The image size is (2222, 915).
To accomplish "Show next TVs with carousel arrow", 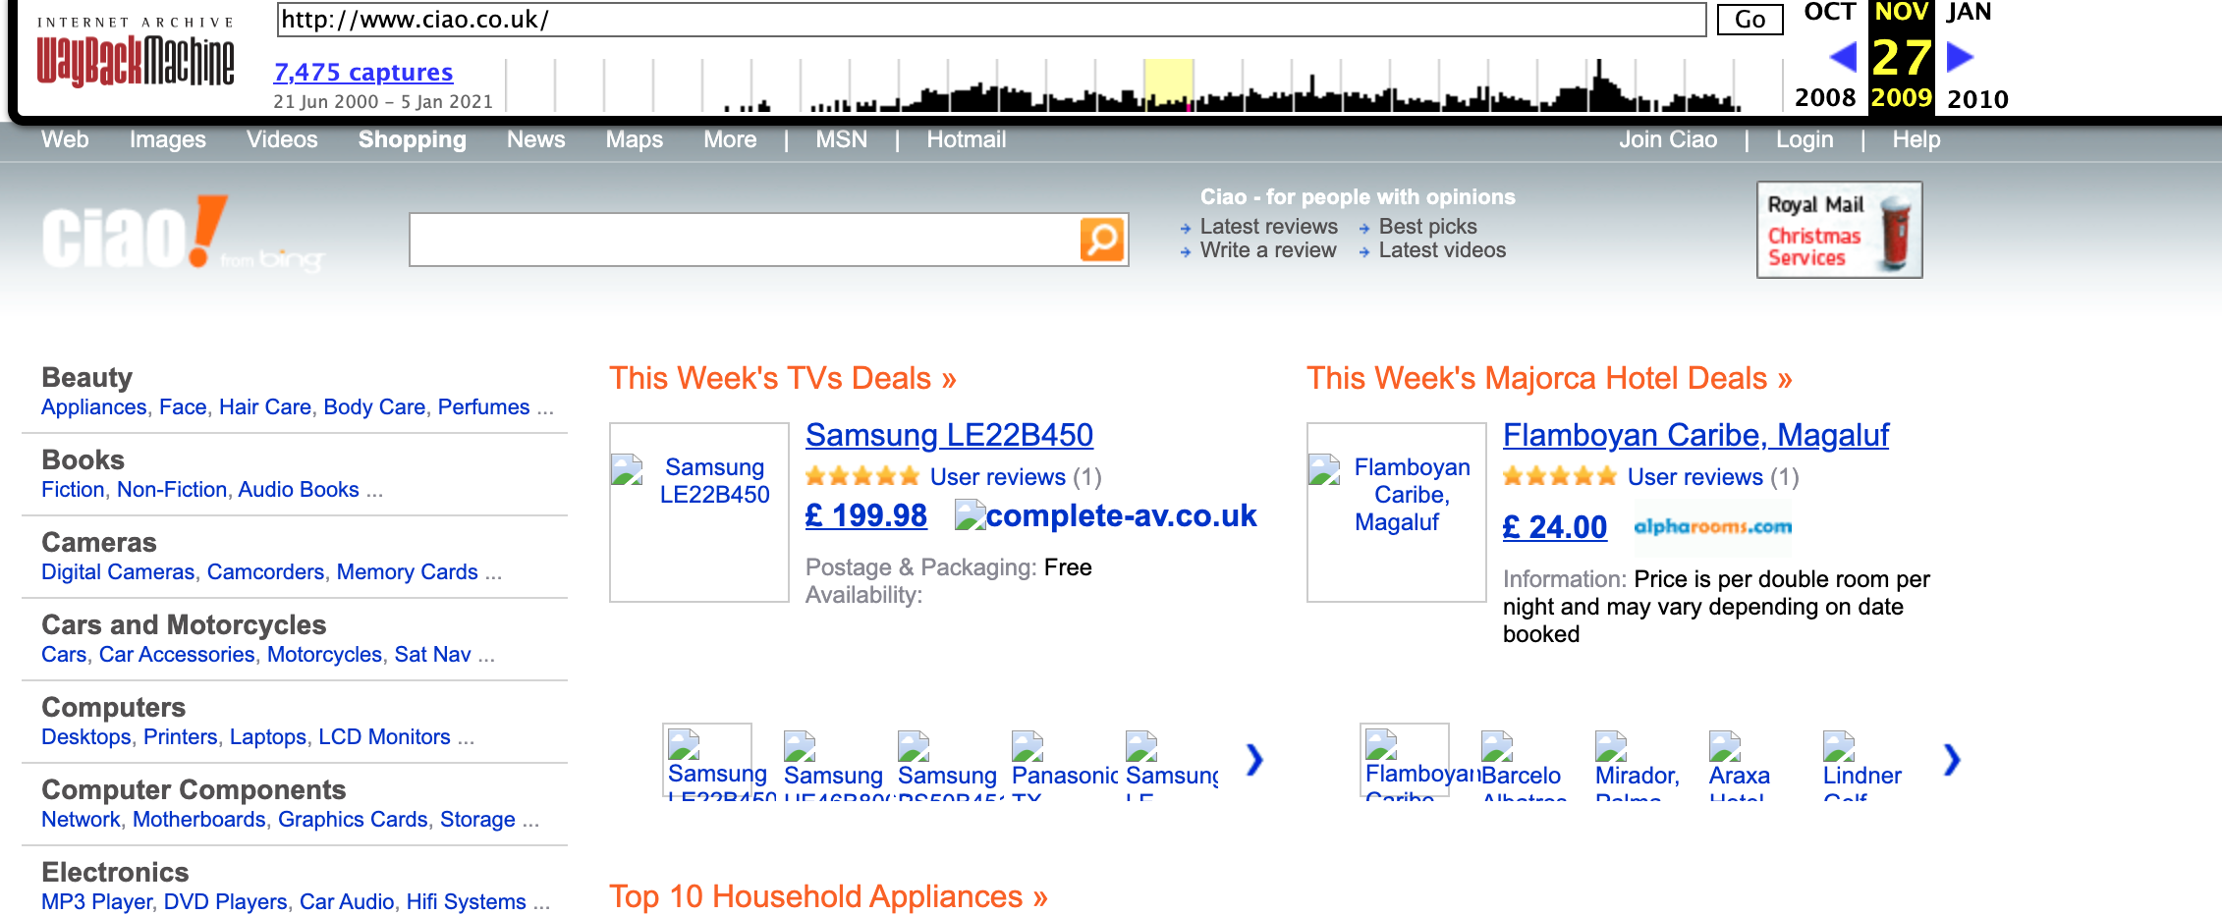I will pyautogui.click(x=1254, y=759).
